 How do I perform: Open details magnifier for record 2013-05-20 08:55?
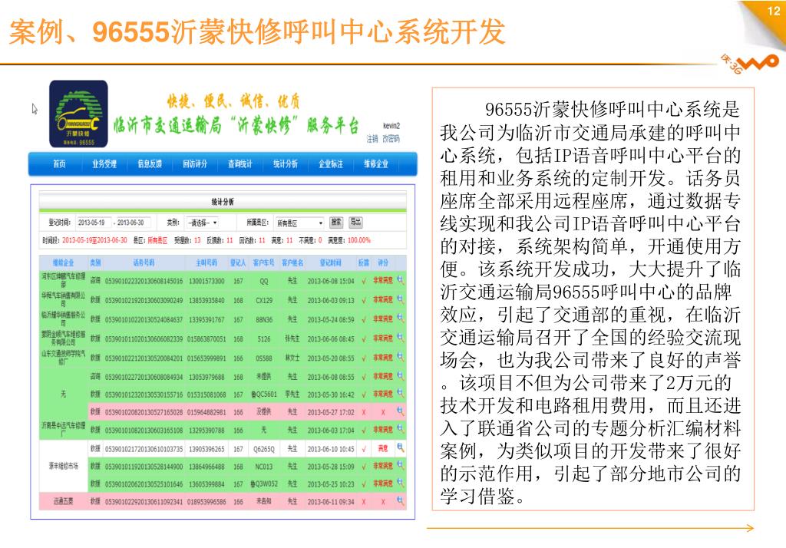[x=400, y=357]
